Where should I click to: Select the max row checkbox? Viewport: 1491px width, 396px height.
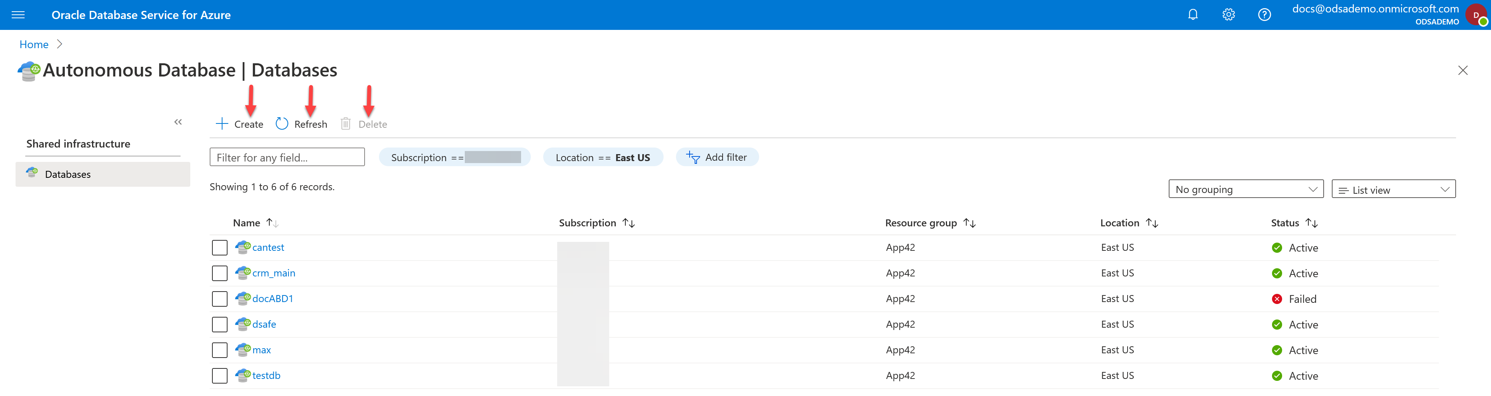[x=219, y=350]
